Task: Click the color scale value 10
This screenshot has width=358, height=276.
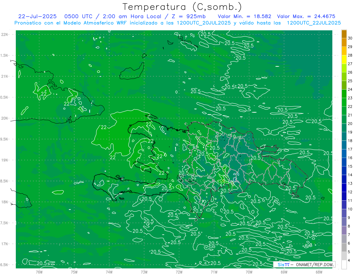Action: click(x=350, y=209)
